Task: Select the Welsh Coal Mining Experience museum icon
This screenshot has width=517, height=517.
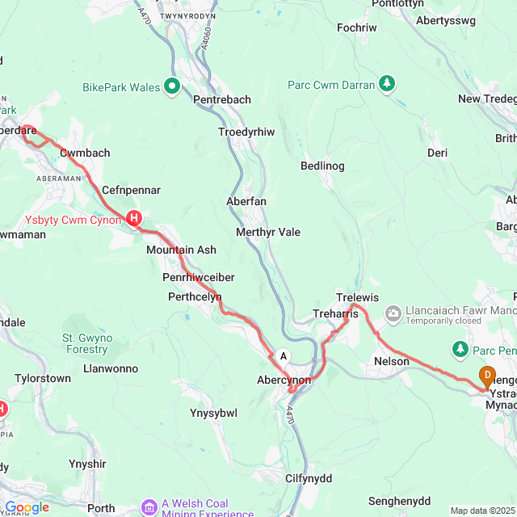Action: 149,506
